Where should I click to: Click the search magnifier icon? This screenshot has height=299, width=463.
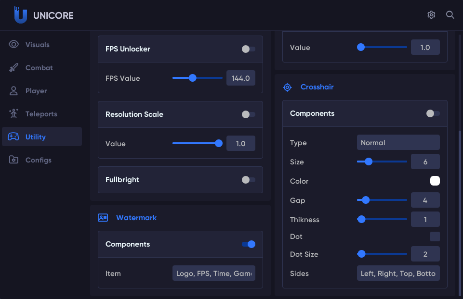click(x=450, y=15)
